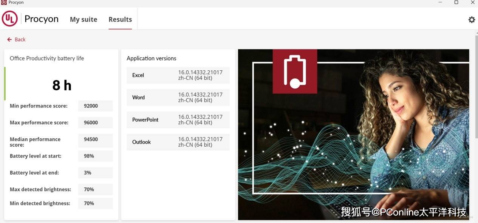The height and width of the screenshot is (223, 478).
Task: Click the Min detected brightness label
Action: pyautogui.click(x=40, y=203)
